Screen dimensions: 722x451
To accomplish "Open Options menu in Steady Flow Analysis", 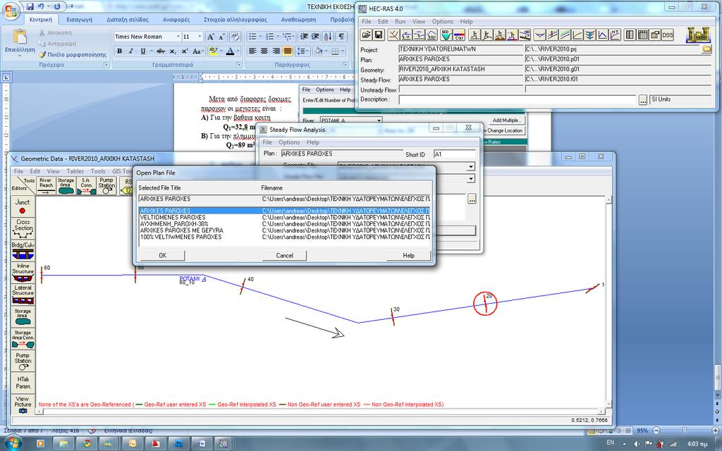I will (289, 142).
